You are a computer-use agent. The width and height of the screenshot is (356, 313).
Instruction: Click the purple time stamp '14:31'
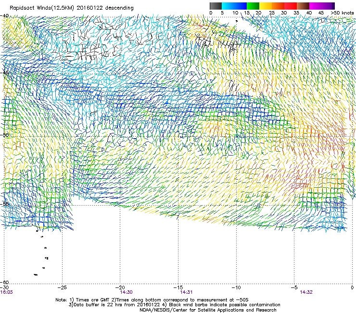pos(186,292)
